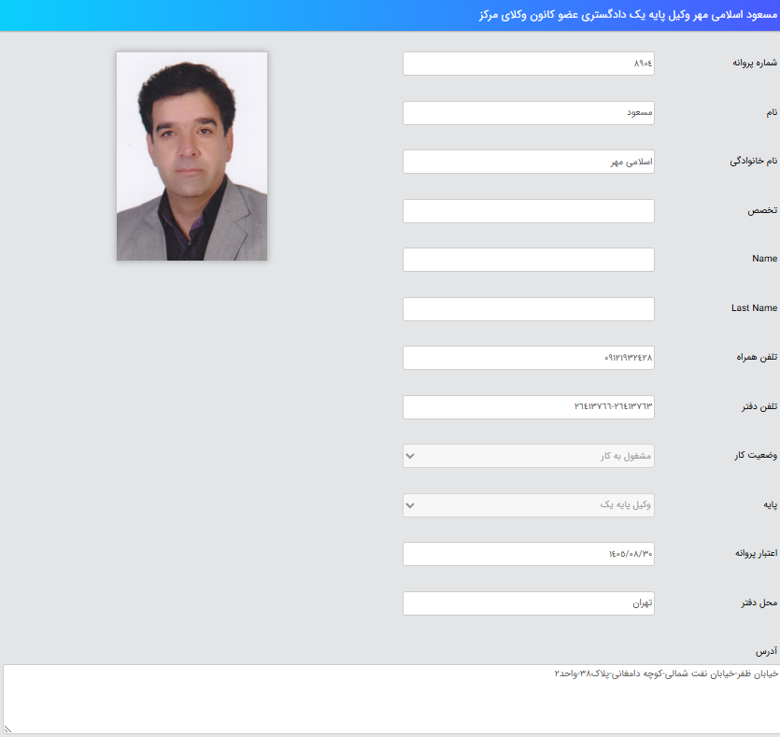This screenshot has width=780, height=737.
Task: Click the وضعیت کار label
Action: point(756,455)
